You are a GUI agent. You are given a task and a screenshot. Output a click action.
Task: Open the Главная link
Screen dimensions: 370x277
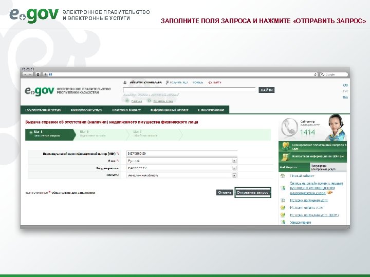coord(137,101)
